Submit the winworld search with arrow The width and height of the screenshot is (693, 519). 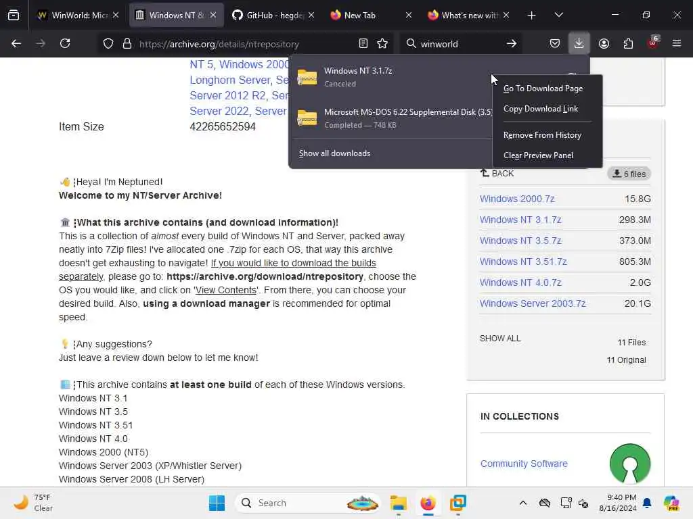coord(512,43)
